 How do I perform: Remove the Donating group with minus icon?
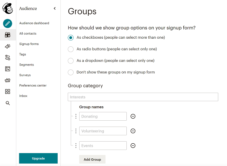[x=133, y=116]
